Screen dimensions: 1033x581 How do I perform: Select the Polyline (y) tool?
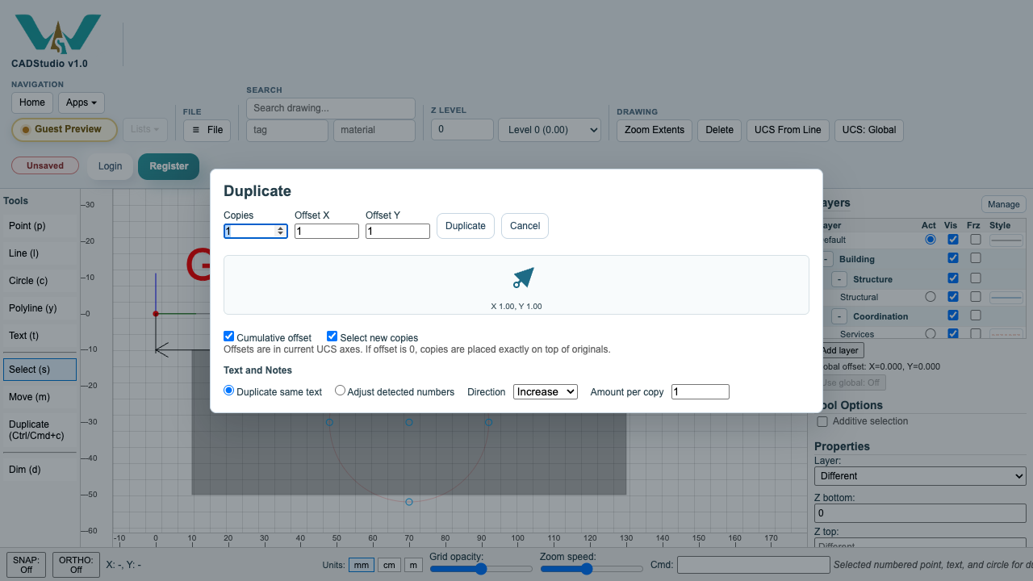pyautogui.click(x=40, y=308)
